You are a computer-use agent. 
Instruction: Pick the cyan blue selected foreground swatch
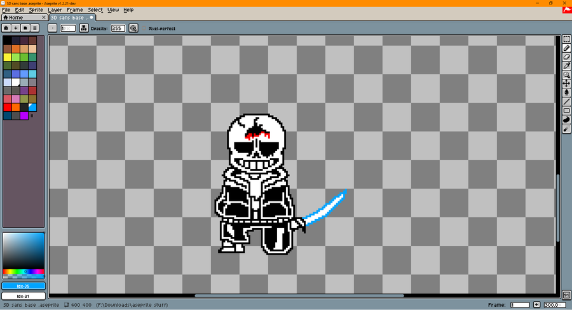32,107
